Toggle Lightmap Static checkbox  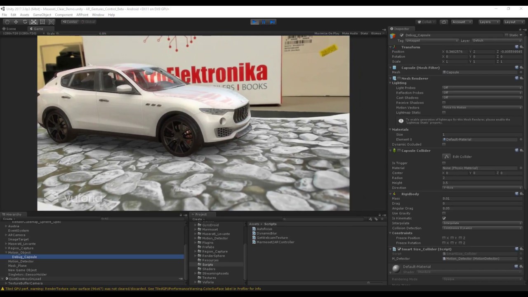pos(444,113)
